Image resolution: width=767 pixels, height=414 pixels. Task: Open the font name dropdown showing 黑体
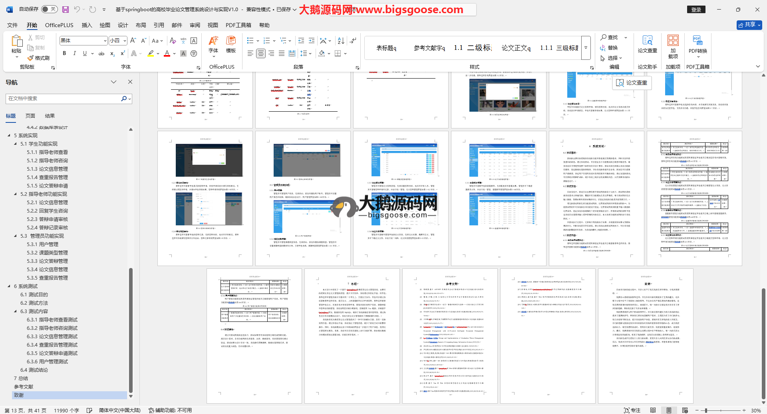[105, 41]
